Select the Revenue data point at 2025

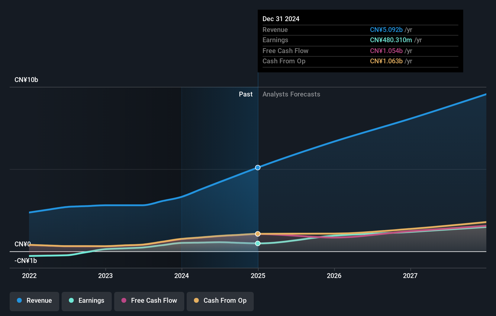click(x=258, y=168)
